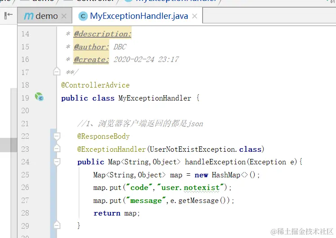Click the hide tool window icon
Viewport: 336px width, 238px height.
click(x=9, y=15)
